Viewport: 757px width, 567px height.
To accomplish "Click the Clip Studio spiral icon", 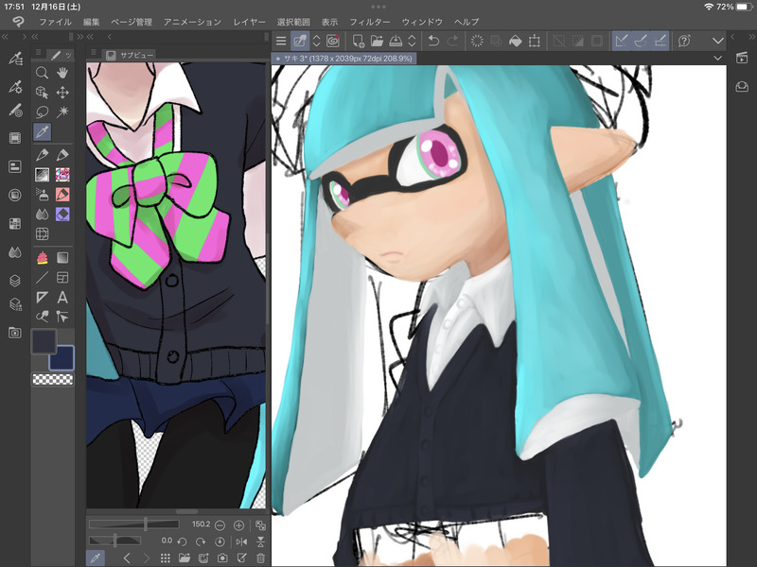I will pyautogui.click(x=333, y=41).
